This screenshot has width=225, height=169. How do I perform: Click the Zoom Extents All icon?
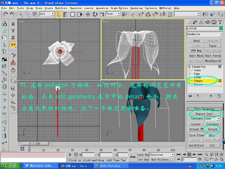[x=222, y=154]
